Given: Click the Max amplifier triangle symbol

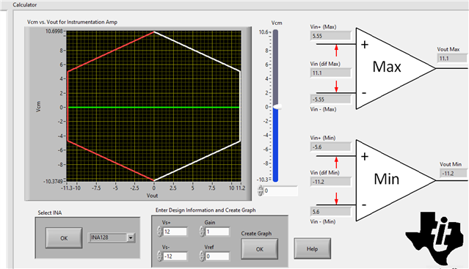Looking at the screenshot, I should 389,68.
